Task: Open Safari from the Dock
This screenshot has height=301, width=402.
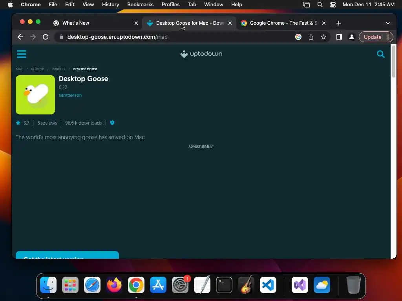Action: tap(92, 285)
